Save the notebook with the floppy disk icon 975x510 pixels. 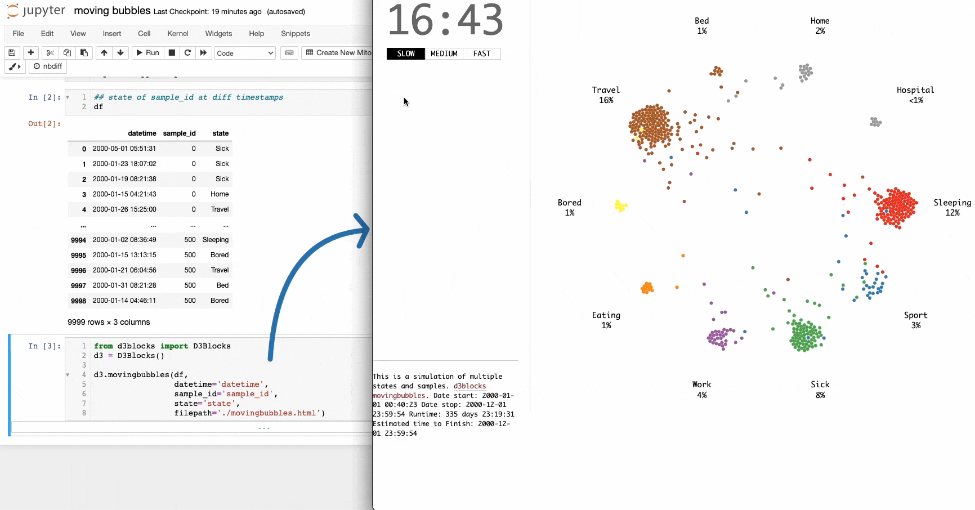(12, 52)
